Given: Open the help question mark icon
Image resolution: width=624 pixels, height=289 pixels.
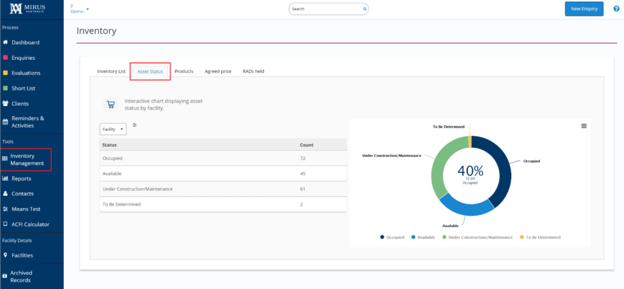Looking at the screenshot, I should (617, 9).
